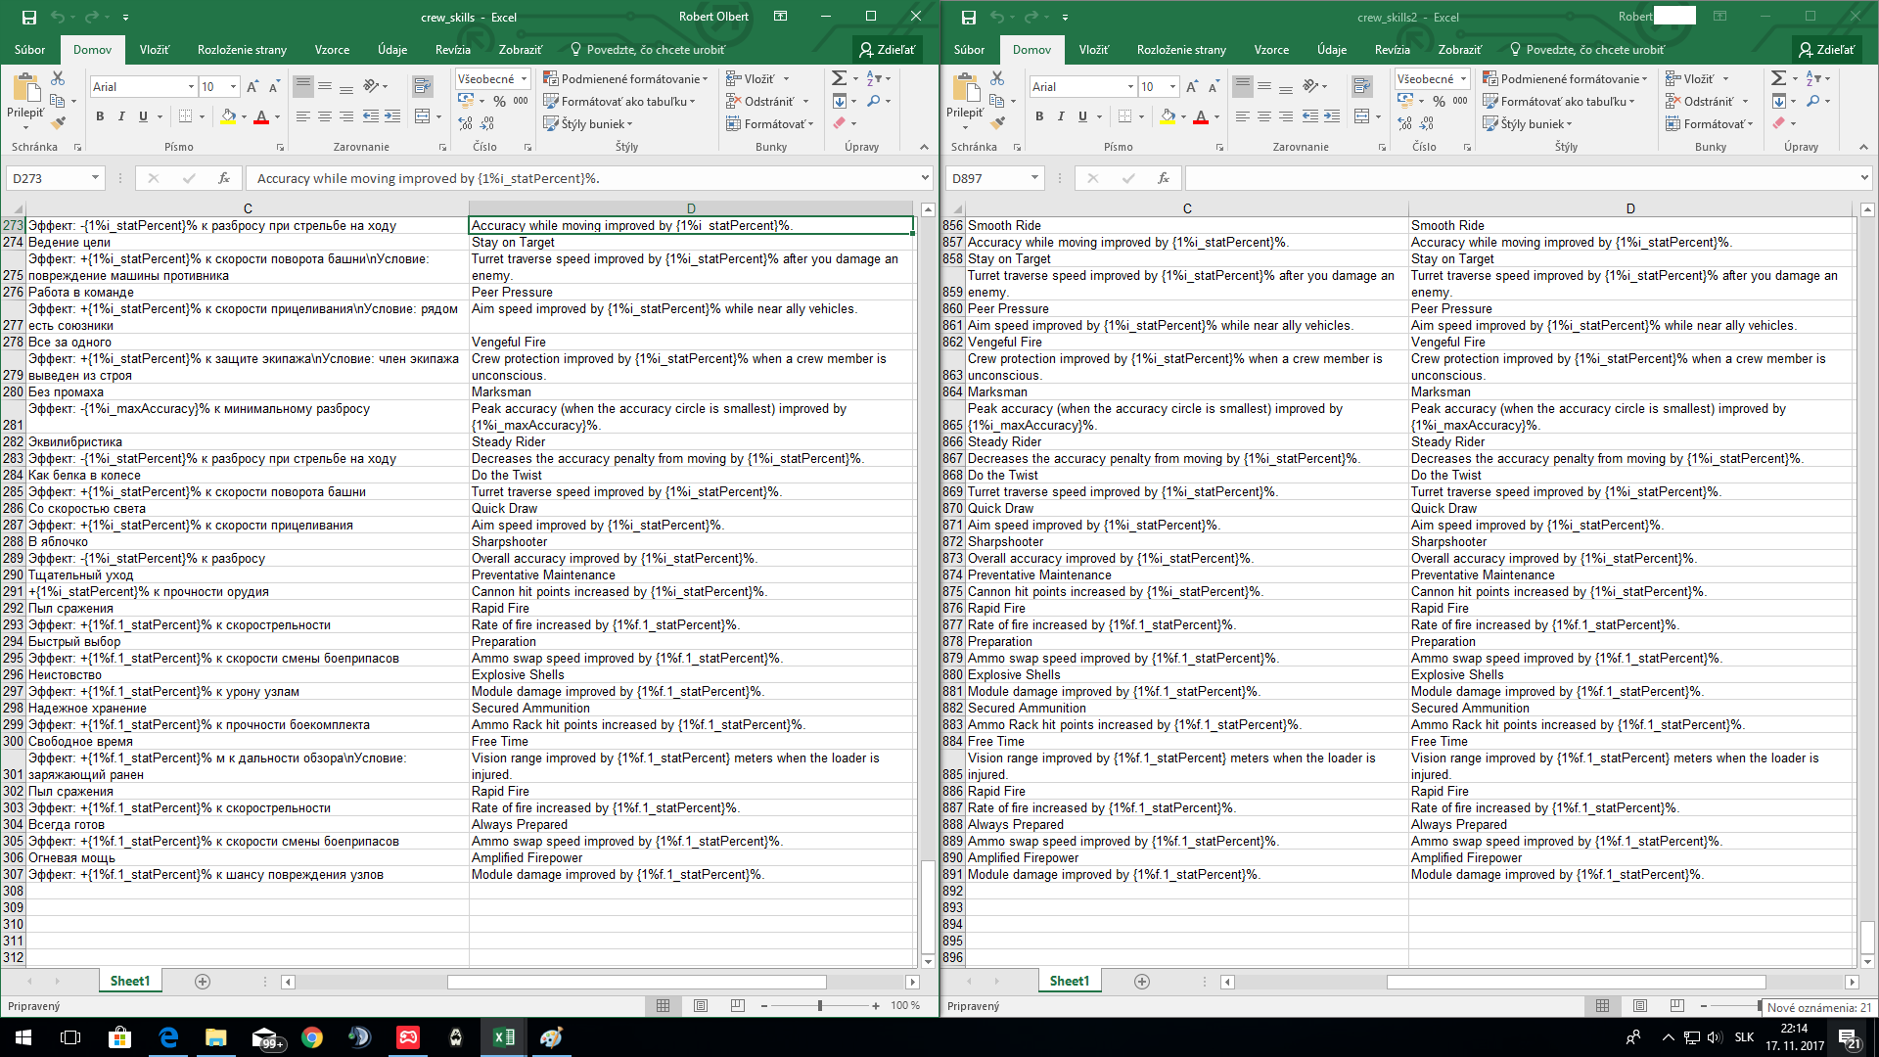Image resolution: width=1879 pixels, height=1057 pixels.
Task: Toggle Wrap Text in crew_skills window
Action: point(423,87)
